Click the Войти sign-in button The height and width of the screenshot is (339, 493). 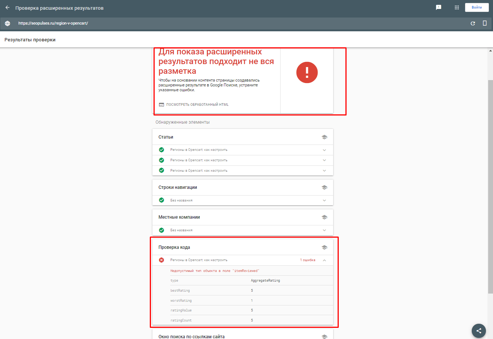(477, 7)
